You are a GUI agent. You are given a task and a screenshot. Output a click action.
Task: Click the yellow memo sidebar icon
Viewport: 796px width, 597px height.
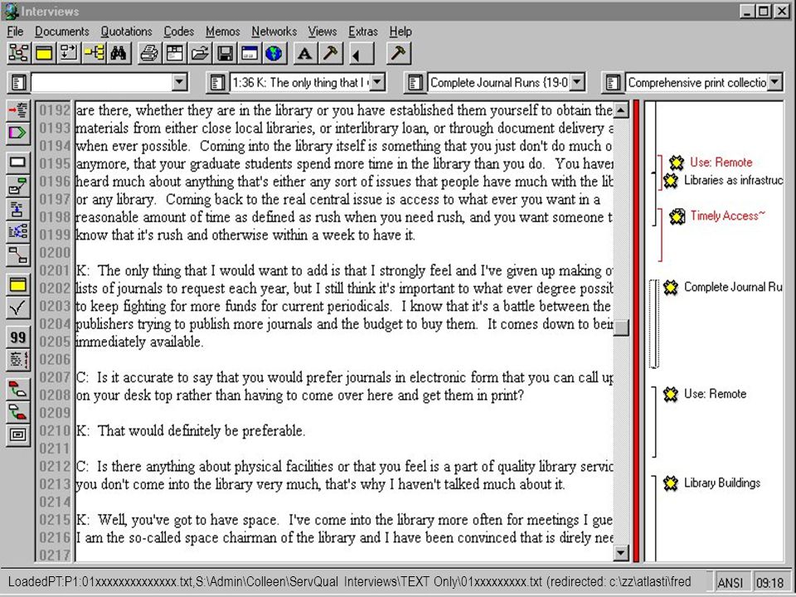(x=17, y=284)
